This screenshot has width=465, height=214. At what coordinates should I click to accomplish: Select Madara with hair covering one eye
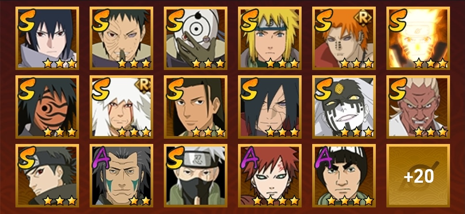click(269, 107)
